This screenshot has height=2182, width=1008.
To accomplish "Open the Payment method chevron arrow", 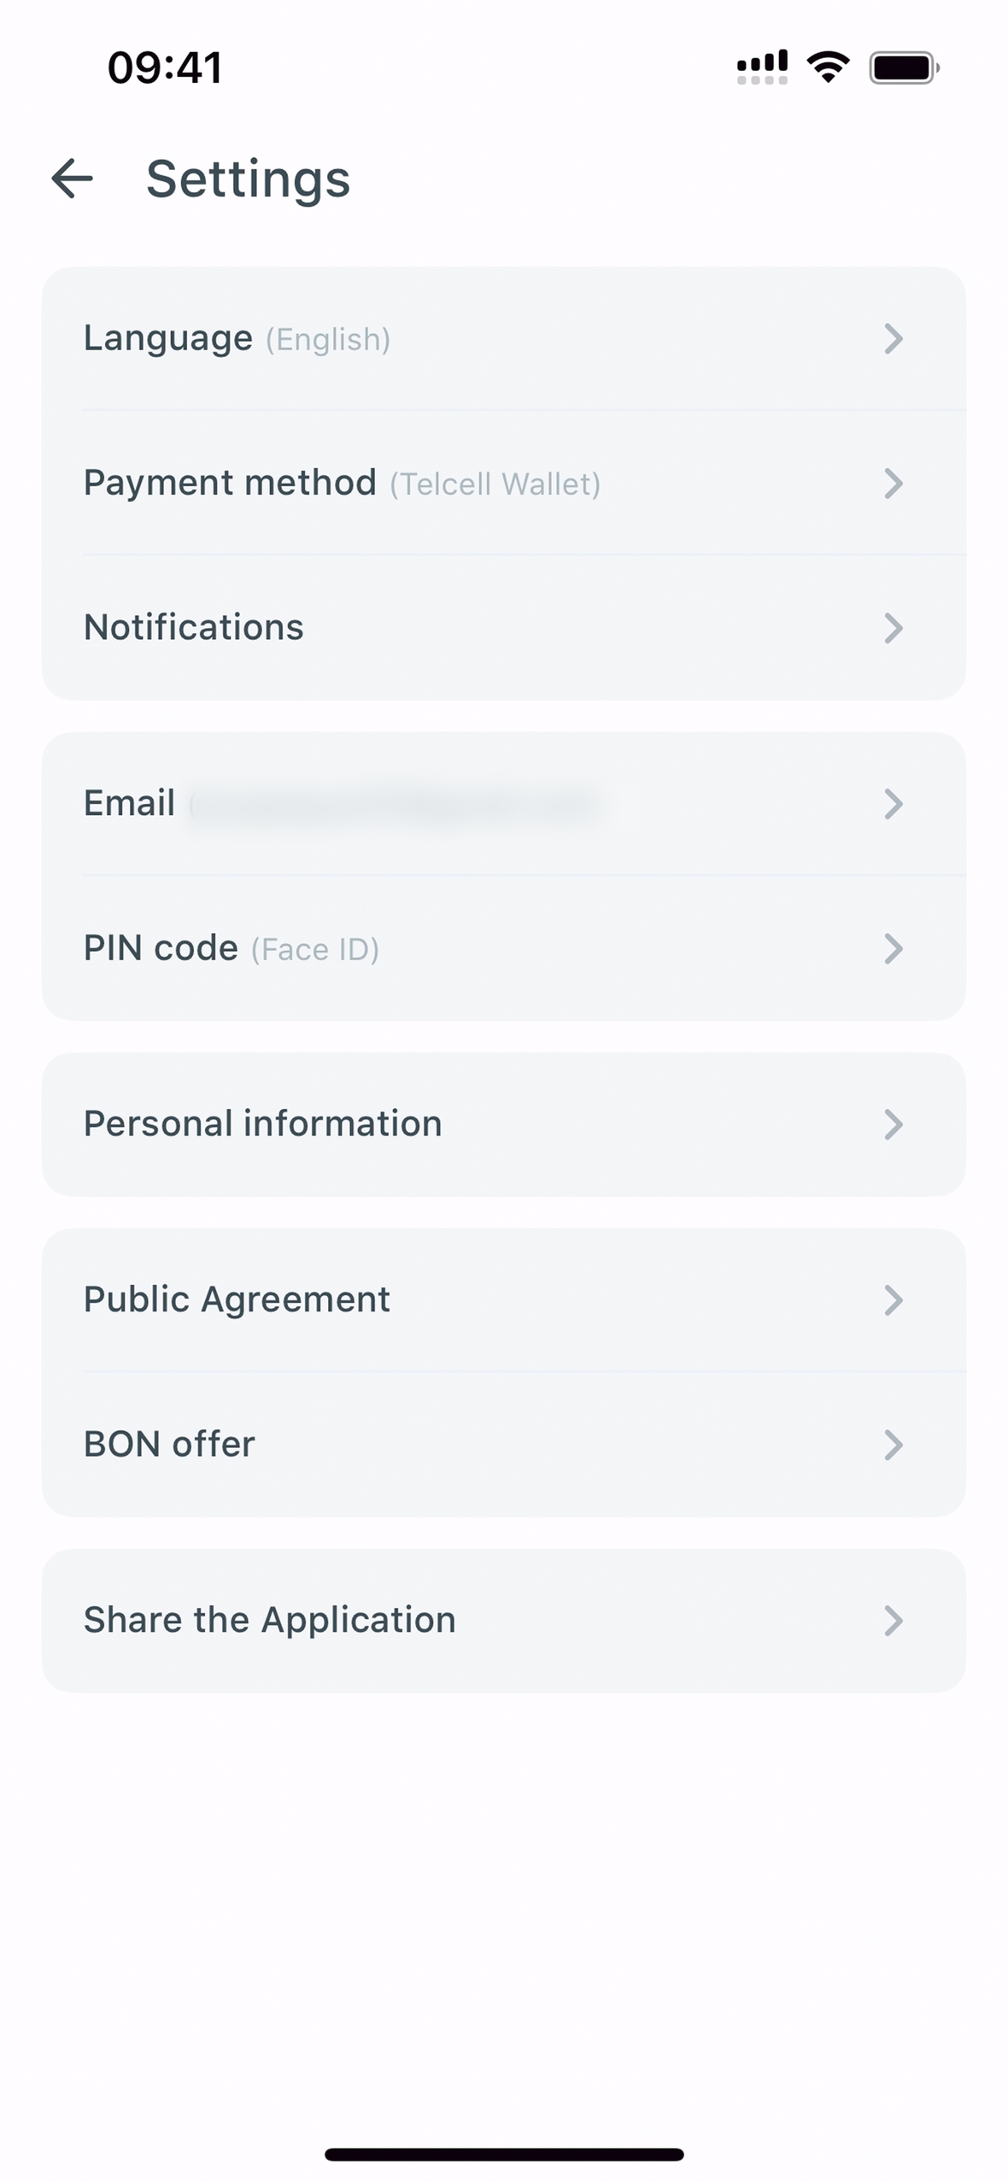I will tap(893, 484).
